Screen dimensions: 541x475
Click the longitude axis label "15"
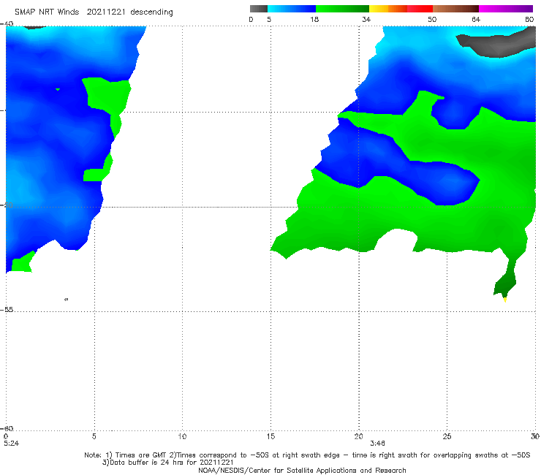click(x=270, y=436)
